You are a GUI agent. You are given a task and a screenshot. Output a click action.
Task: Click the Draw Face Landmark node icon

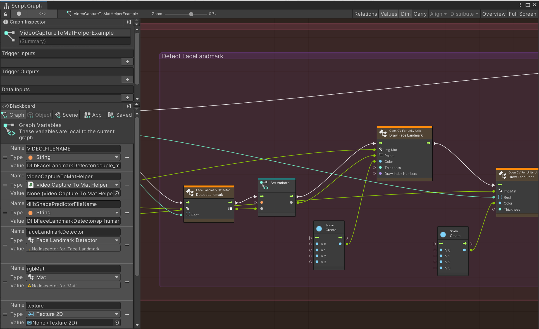pos(383,133)
